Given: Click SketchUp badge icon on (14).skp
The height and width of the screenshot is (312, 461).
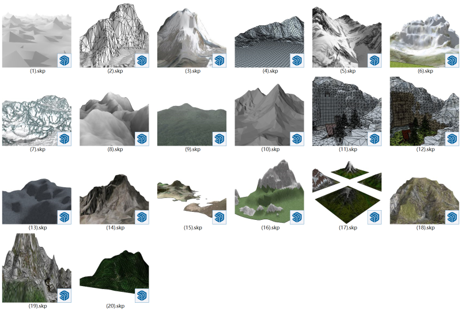Looking at the screenshot, I should pos(142,217).
